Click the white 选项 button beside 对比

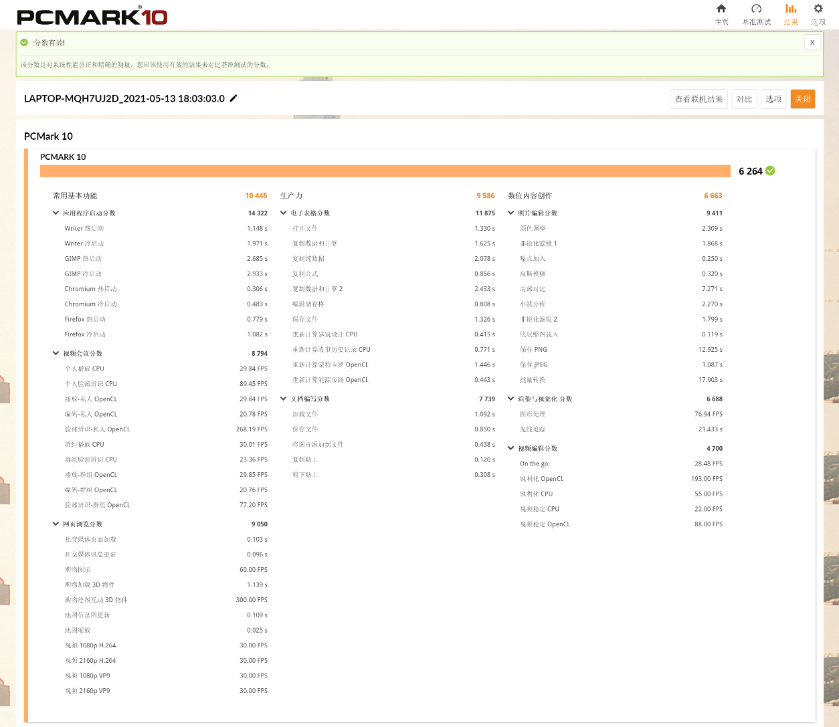[773, 99]
